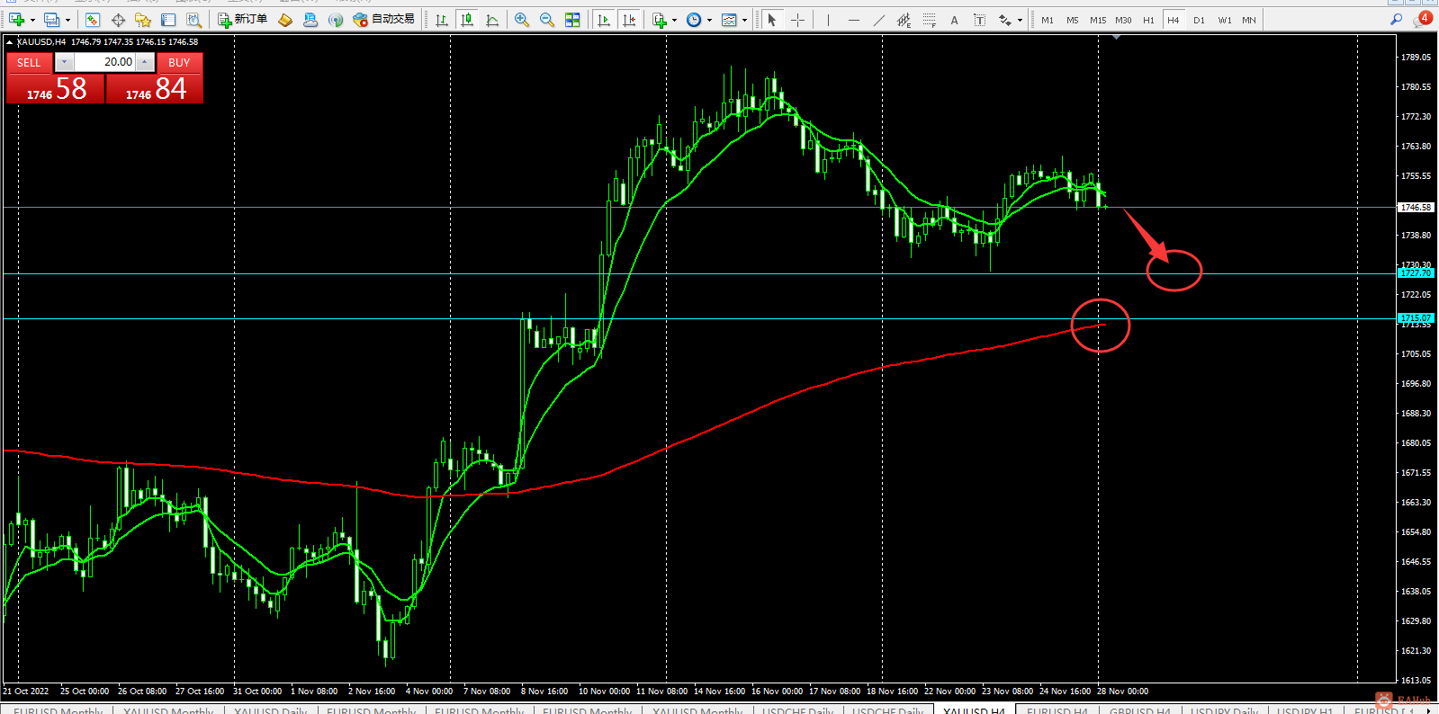1439x714 pixels.
Task: Buy at the 1746.84 price tile
Action: tap(155, 88)
